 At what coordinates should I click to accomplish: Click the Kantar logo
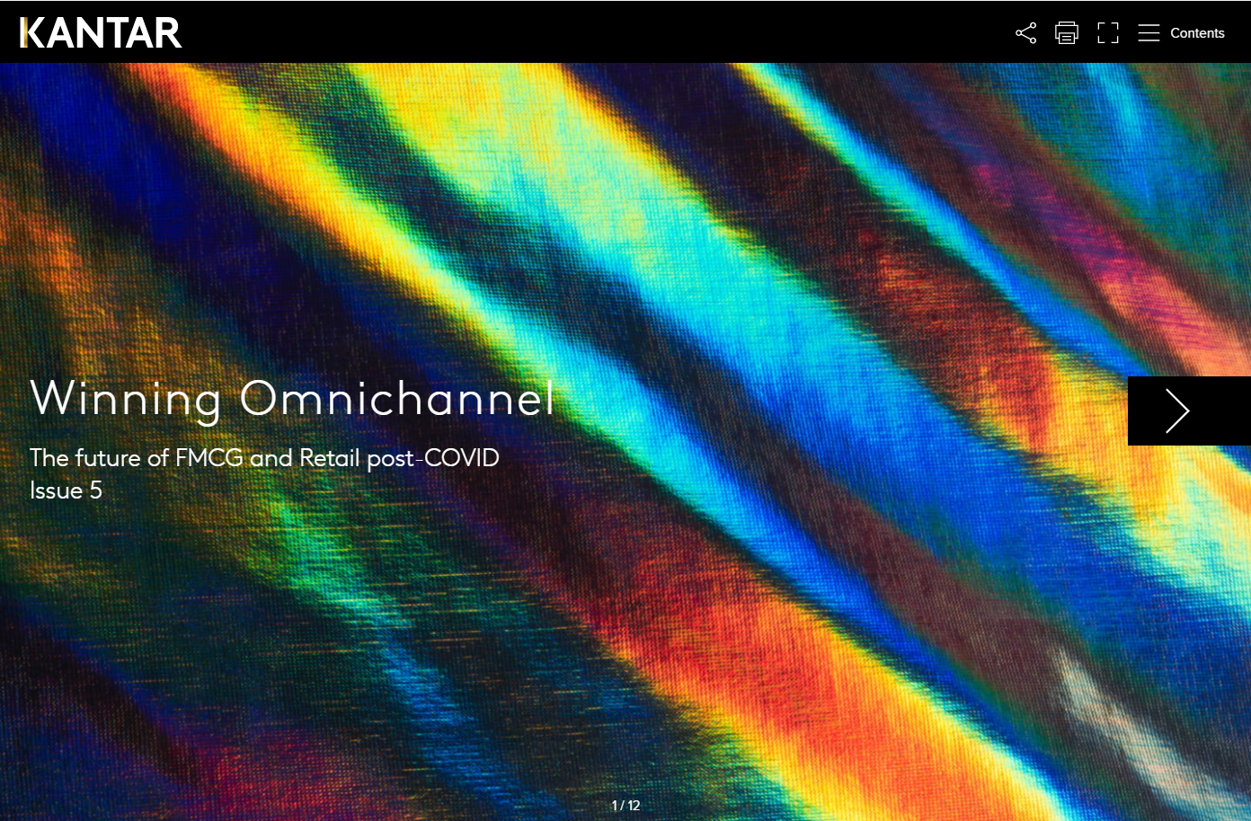[101, 33]
